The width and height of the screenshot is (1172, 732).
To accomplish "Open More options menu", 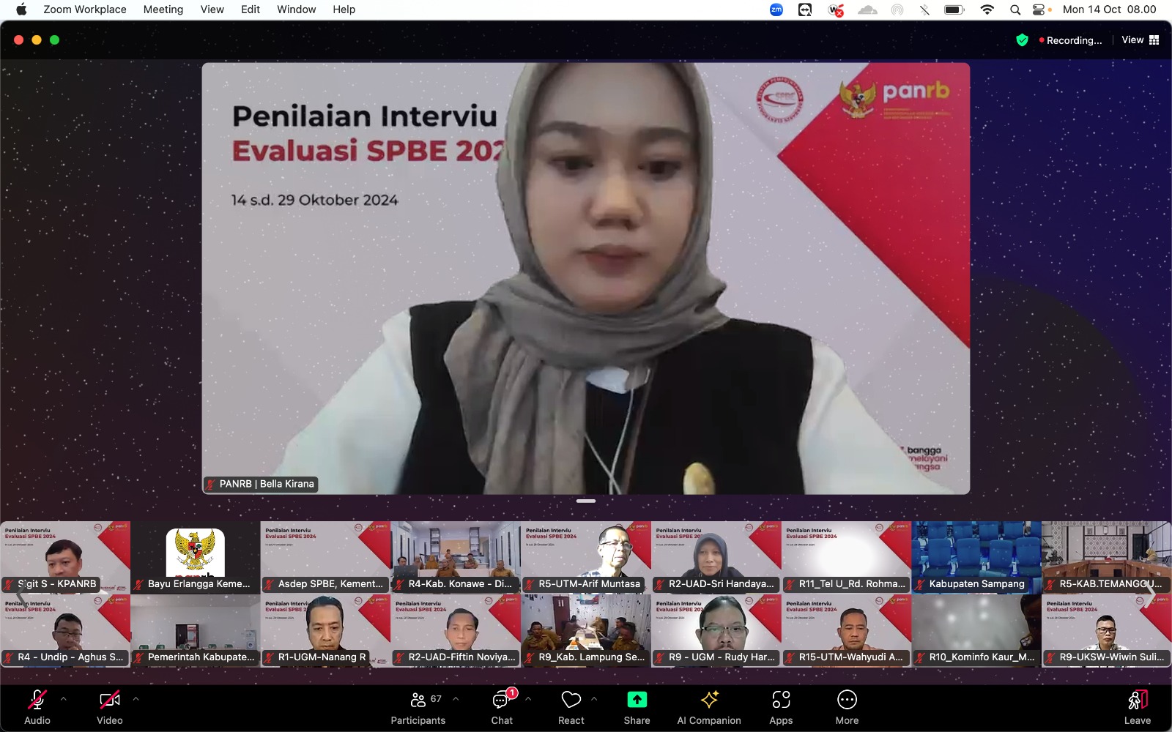I will click(847, 707).
